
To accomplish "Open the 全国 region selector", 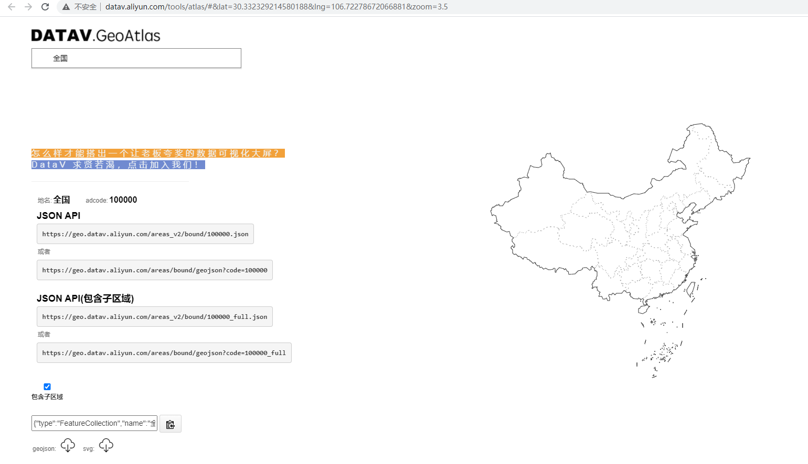I will click(x=136, y=58).
